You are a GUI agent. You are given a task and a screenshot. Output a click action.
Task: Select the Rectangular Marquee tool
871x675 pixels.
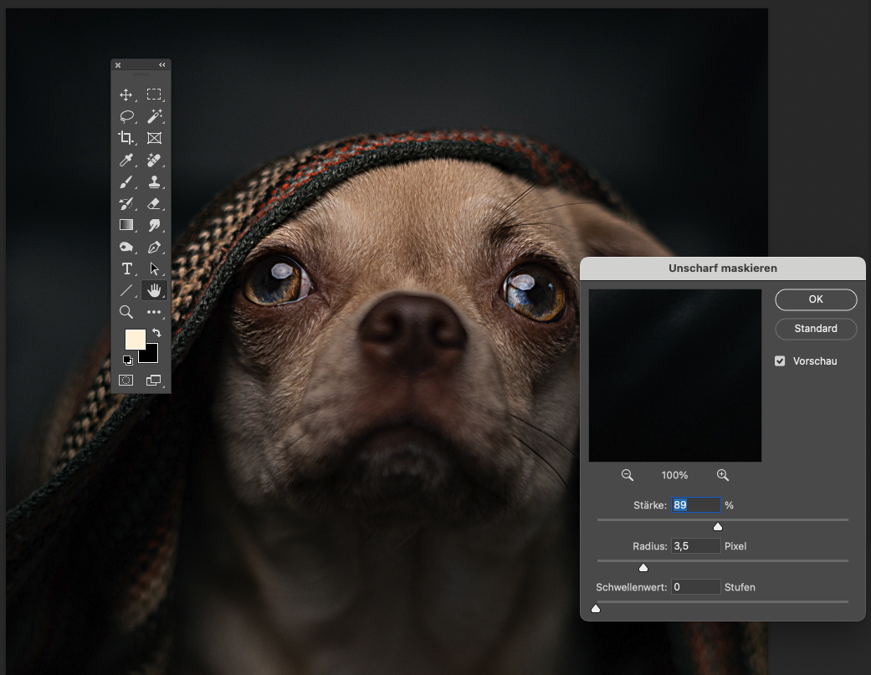154,95
